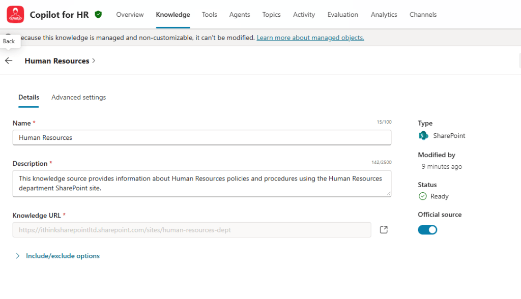Click inside the Description text area
This screenshot has height=299, width=521.
tap(201, 183)
